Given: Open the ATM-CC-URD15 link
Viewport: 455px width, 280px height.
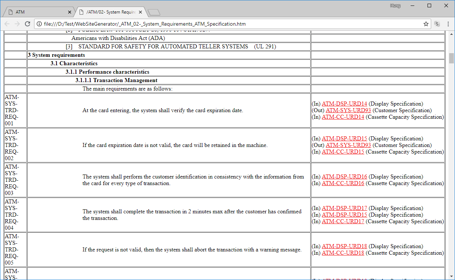Looking at the screenshot, I should click(x=343, y=152).
